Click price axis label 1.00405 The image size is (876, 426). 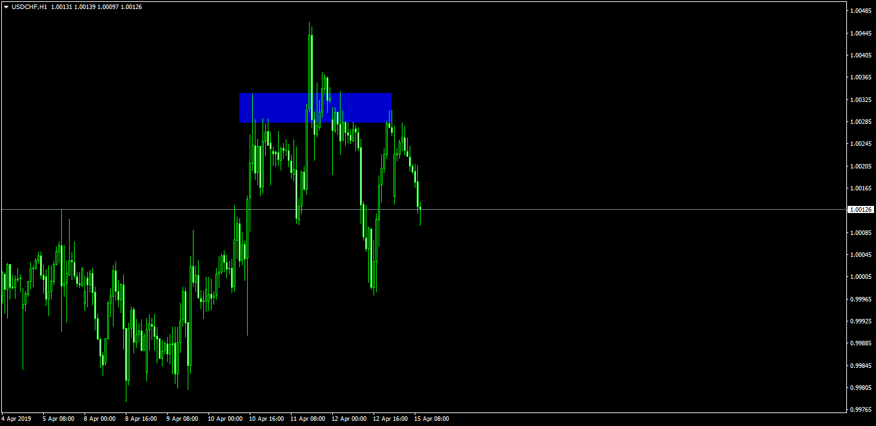pos(861,56)
